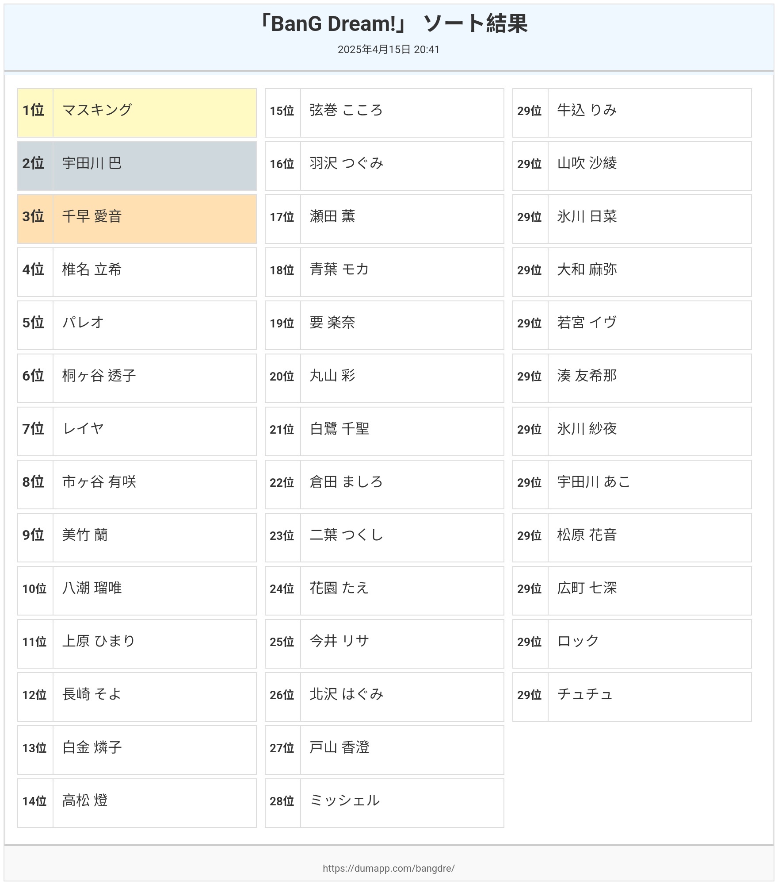
Task: Select the 29位 entry 湊 友希那
Action: 632,378
